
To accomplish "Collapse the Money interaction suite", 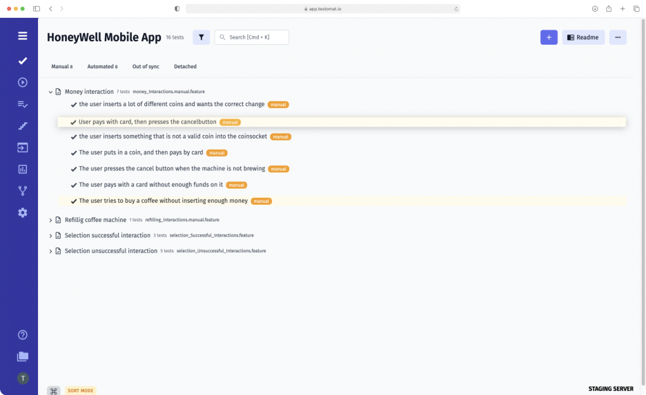I will coord(50,92).
